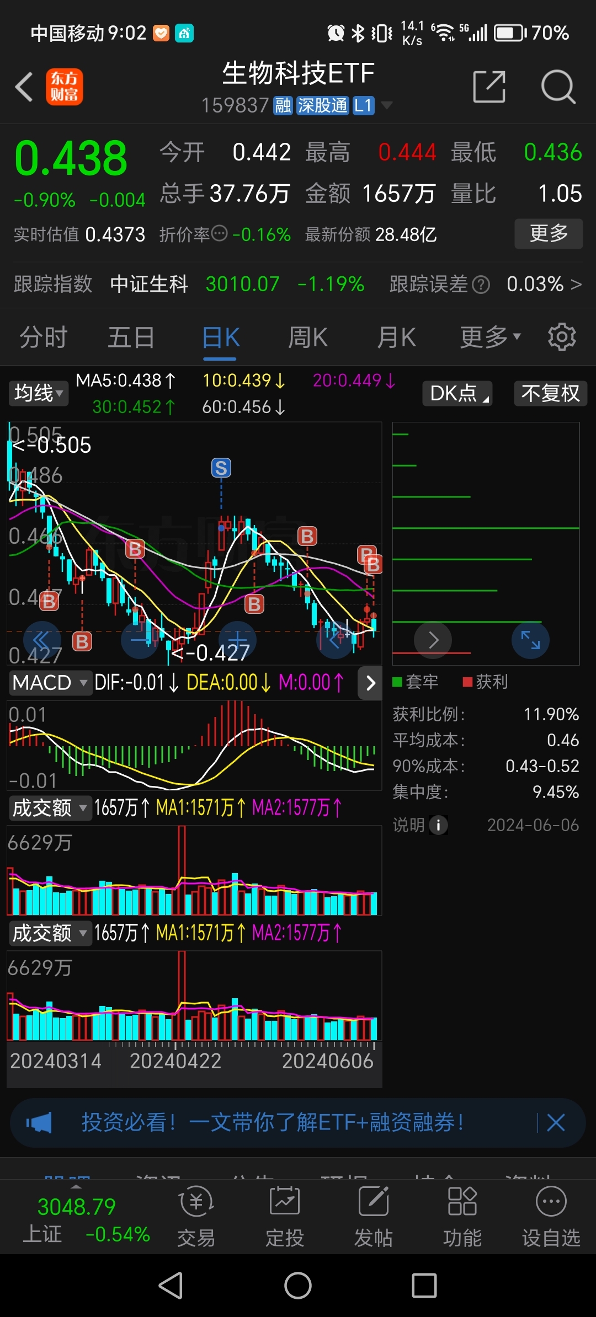Open the 均线 indicator dropdown
This screenshot has width=596, height=1317.
(38, 393)
